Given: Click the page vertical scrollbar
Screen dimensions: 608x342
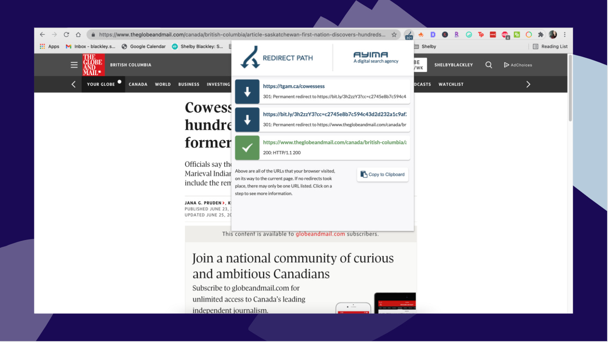Looking at the screenshot, I should tap(570, 88).
